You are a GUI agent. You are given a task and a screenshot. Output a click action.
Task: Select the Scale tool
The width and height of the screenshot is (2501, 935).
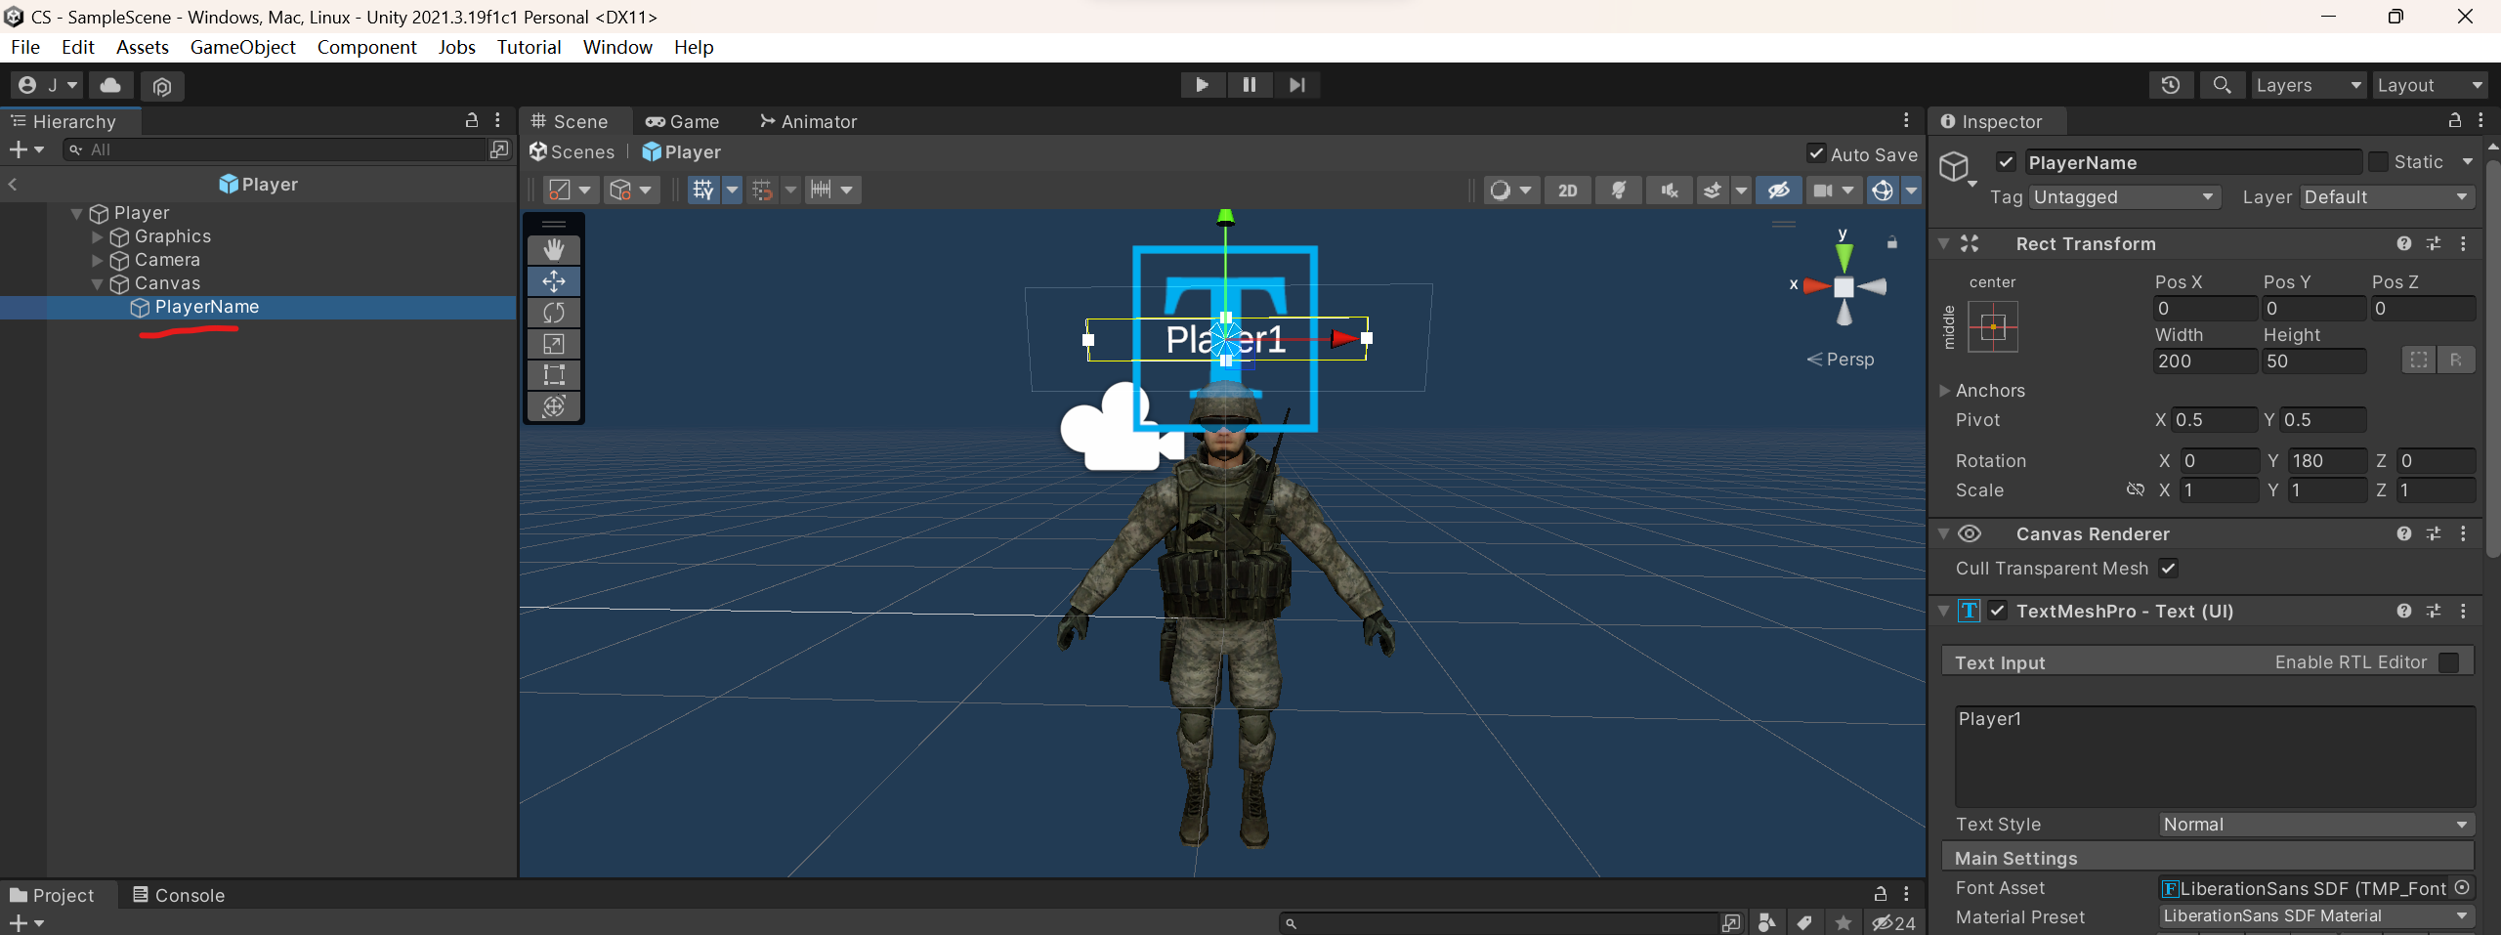[554, 344]
